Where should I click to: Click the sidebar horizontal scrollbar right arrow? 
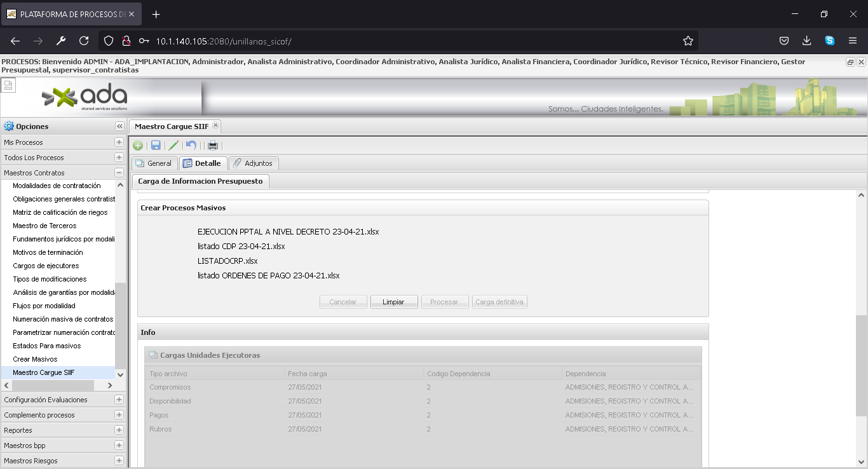coord(110,386)
